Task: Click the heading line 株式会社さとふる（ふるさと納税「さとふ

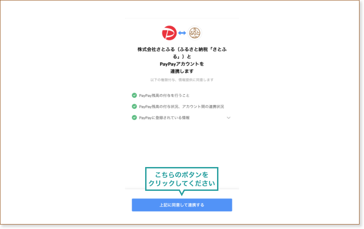Action: point(182,49)
